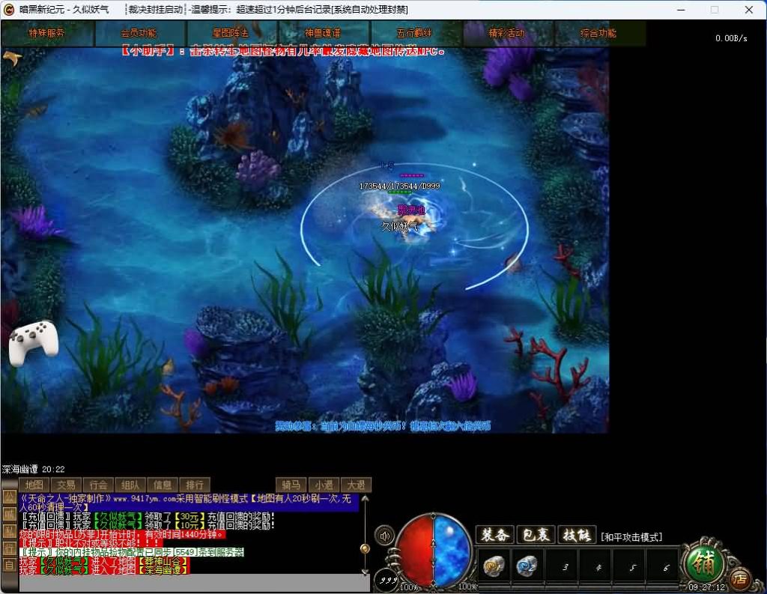Open the 行会 guild button
767x594 pixels.
pos(98,485)
